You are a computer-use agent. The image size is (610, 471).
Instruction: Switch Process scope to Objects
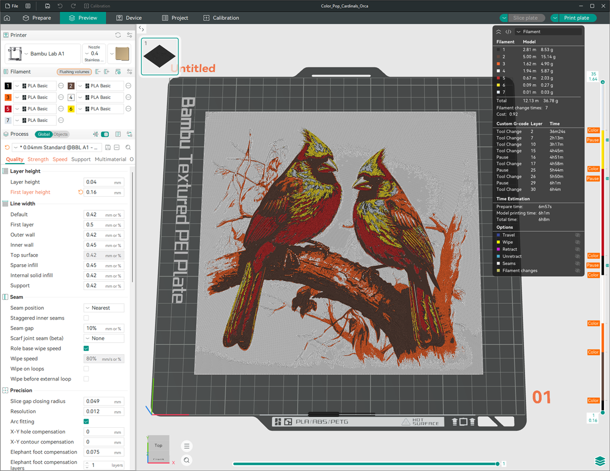pos(60,134)
